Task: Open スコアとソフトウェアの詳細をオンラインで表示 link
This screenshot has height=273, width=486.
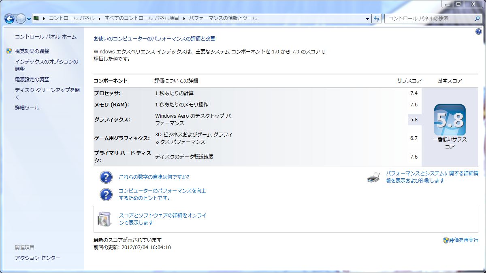Action: tap(163, 219)
